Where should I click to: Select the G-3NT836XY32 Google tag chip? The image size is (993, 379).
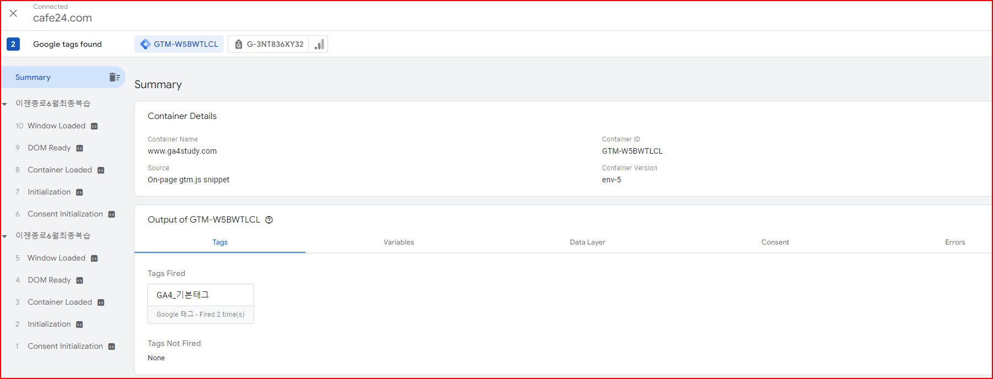269,44
